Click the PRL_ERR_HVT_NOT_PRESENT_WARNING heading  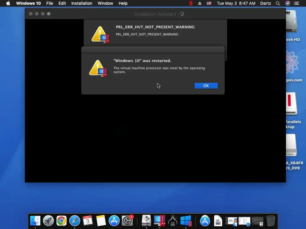[x=155, y=27]
